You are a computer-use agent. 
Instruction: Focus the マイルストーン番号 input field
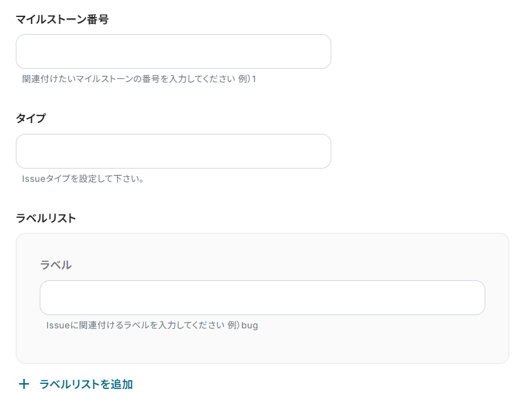173,52
